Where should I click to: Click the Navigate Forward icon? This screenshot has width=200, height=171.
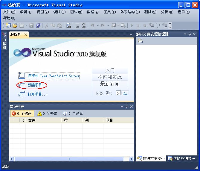pos(123,25)
